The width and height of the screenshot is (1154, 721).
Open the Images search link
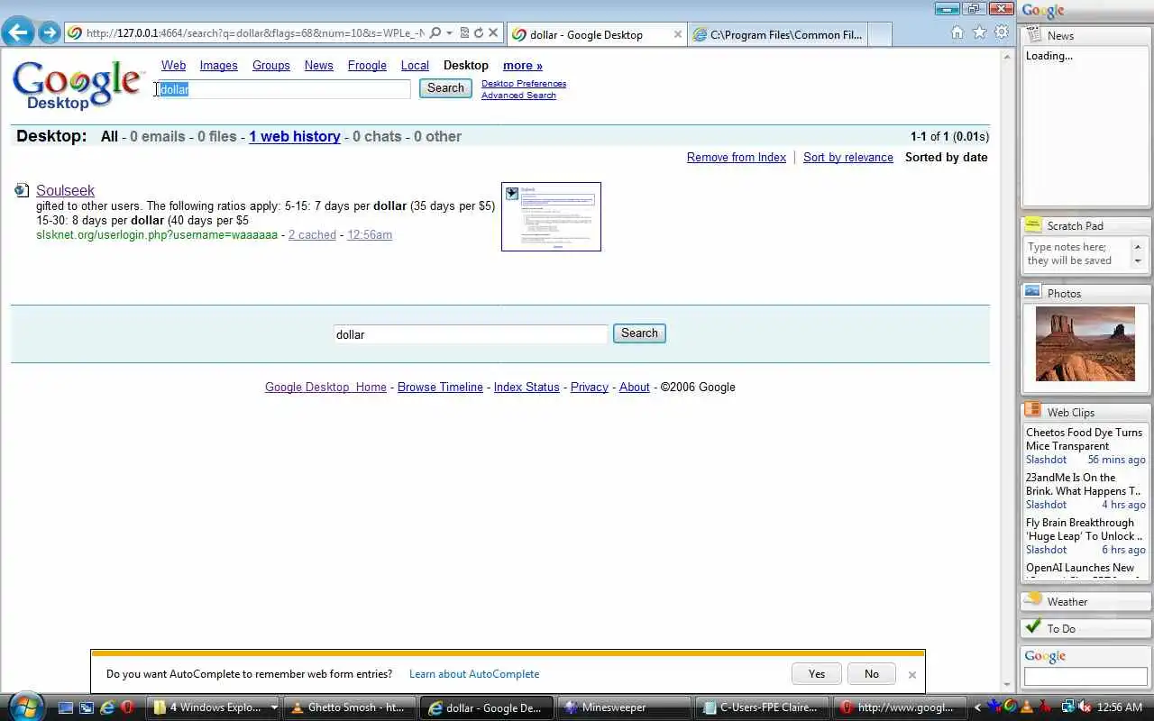[x=218, y=66]
